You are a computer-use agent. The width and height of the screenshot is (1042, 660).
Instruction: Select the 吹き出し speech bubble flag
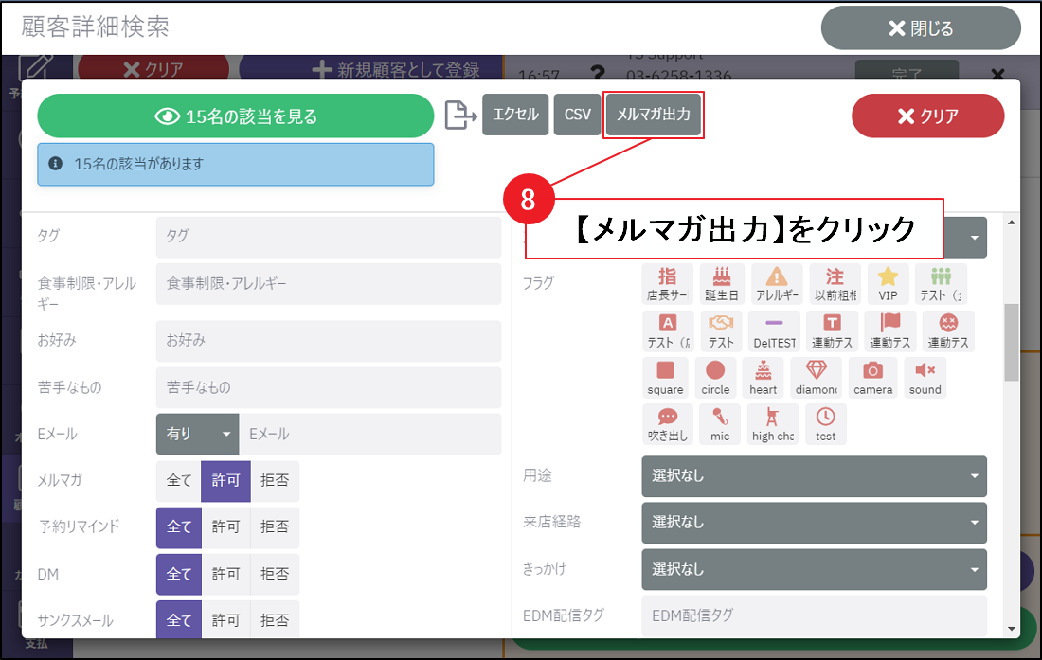click(x=667, y=424)
